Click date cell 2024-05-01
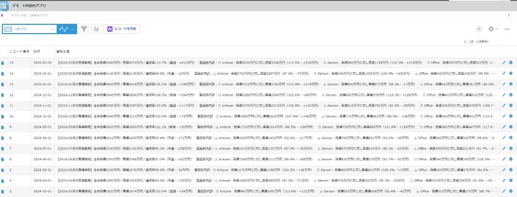This screenshot has width=517, height=197. click(42, 170)
